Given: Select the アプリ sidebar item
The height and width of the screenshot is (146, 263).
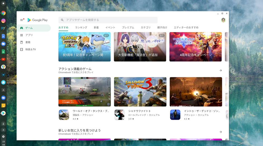Looking at the screenshot, I should pyautogui.click(x=34, y=35).
